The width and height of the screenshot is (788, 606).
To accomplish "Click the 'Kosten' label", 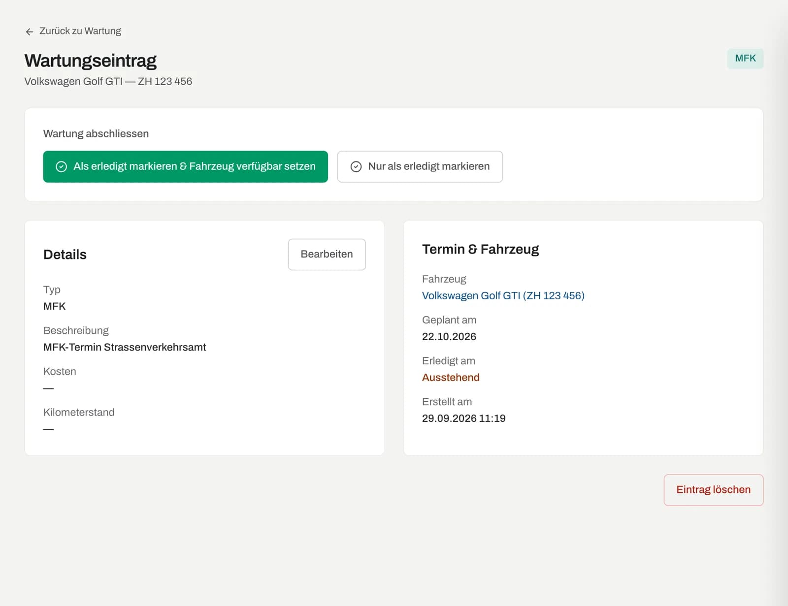I will click(60, 371).
